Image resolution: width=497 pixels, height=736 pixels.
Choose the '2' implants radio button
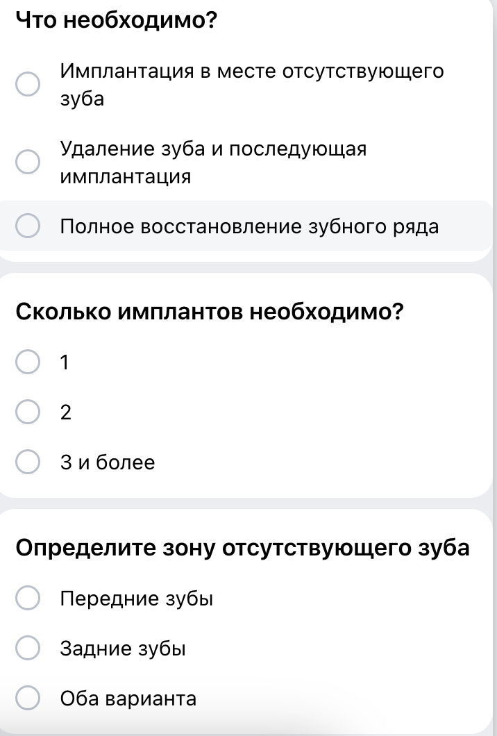(28, 412)
